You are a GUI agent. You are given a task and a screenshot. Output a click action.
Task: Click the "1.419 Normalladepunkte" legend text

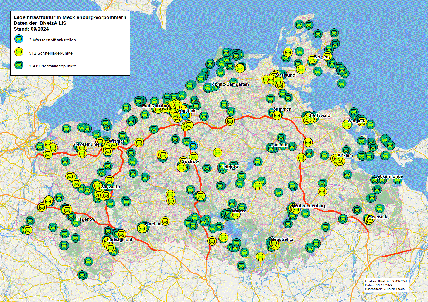pyautogui.click(x=53, y=66)
